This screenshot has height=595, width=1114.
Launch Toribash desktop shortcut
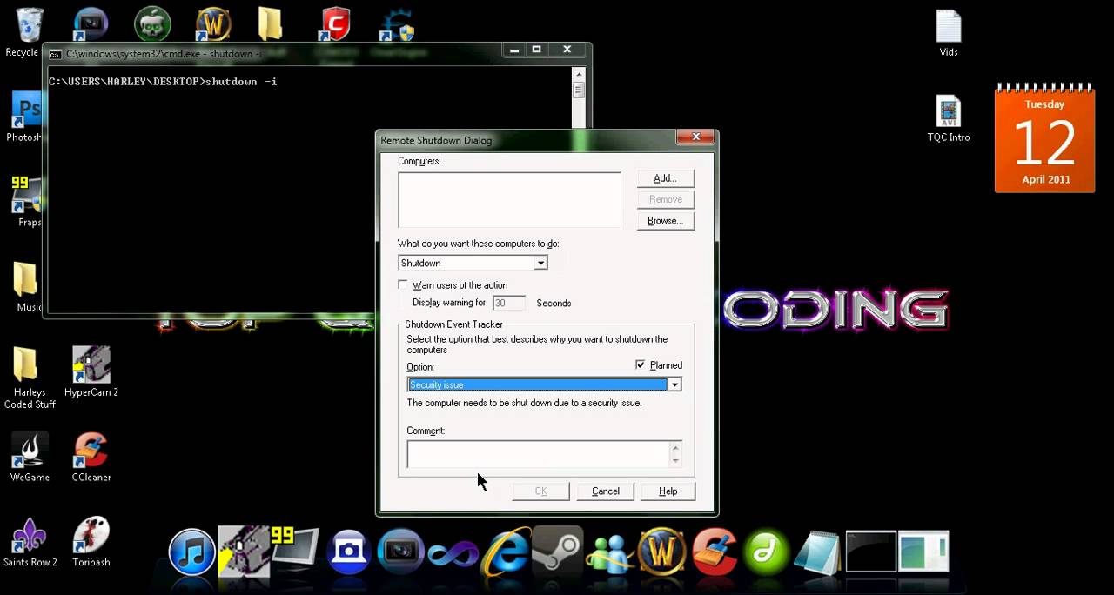coord(91,538)
